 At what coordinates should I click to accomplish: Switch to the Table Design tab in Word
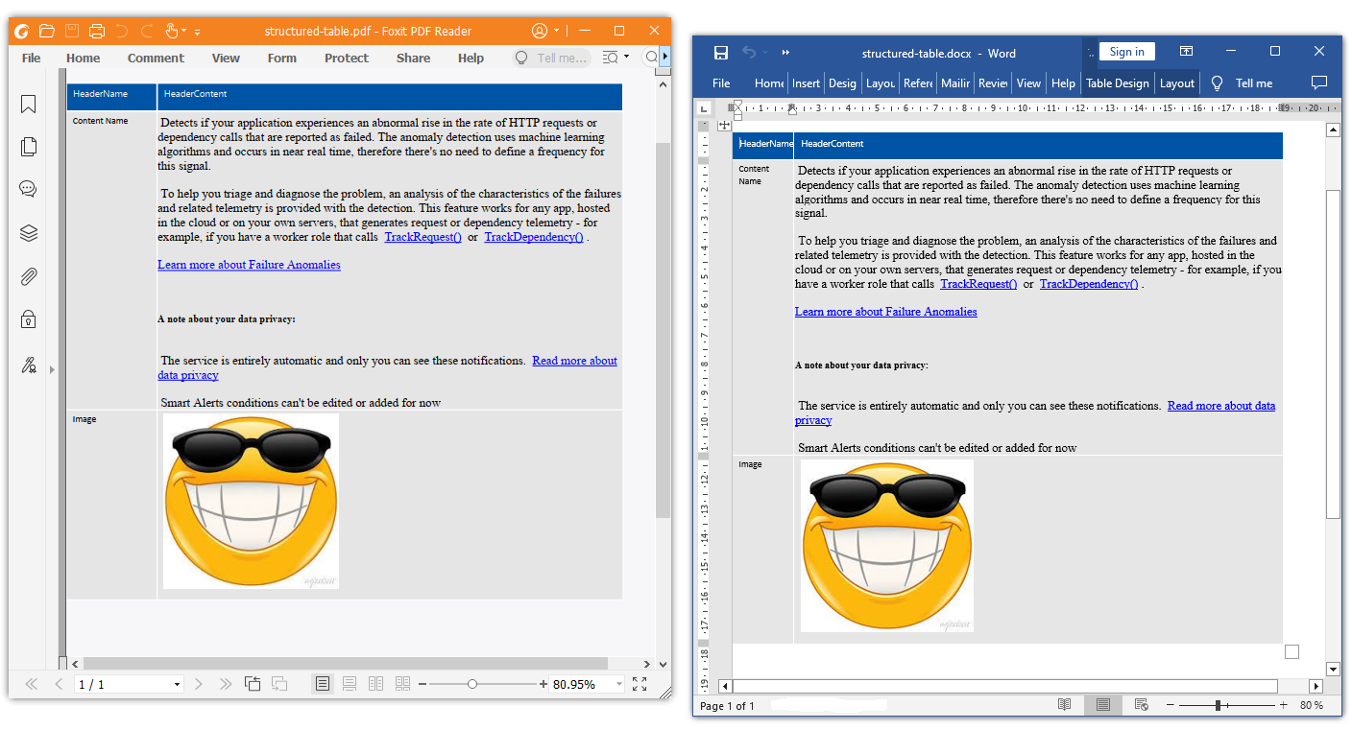(x=1117, y=83)
